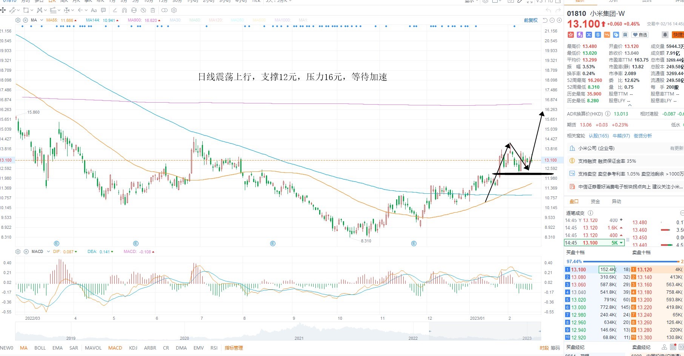
Task: Open MACD indicator settings gear
Action: tap(18, 251)
